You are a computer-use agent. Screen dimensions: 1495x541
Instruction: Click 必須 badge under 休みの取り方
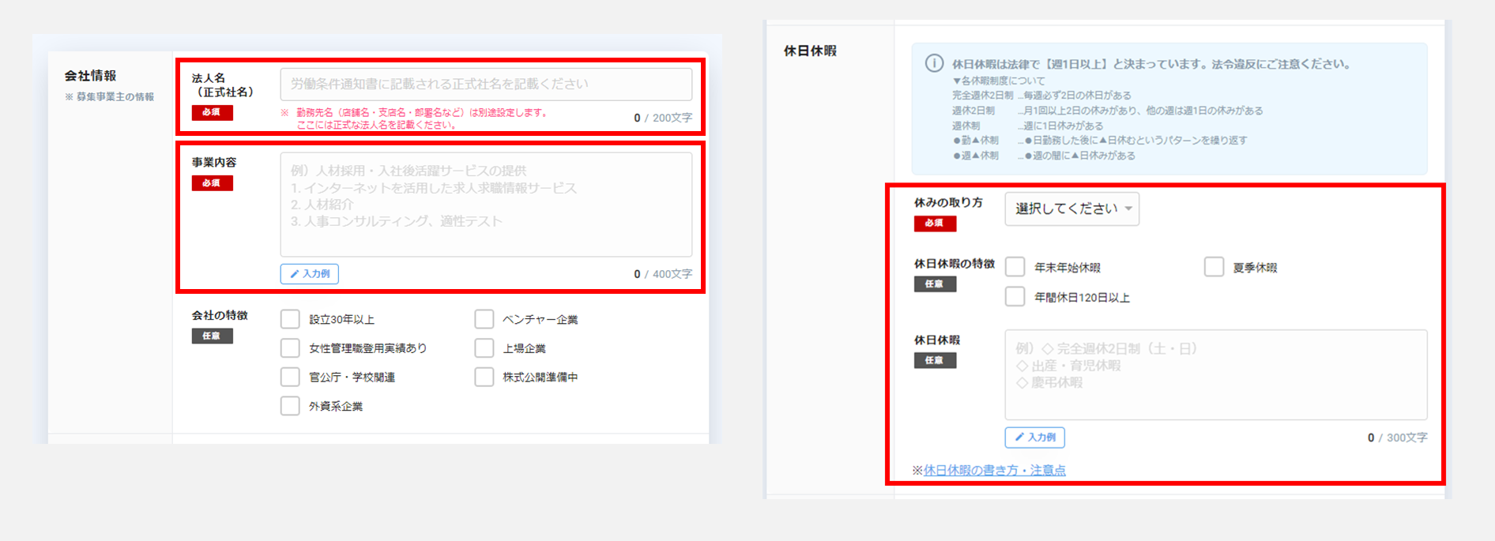coord(935,224)
